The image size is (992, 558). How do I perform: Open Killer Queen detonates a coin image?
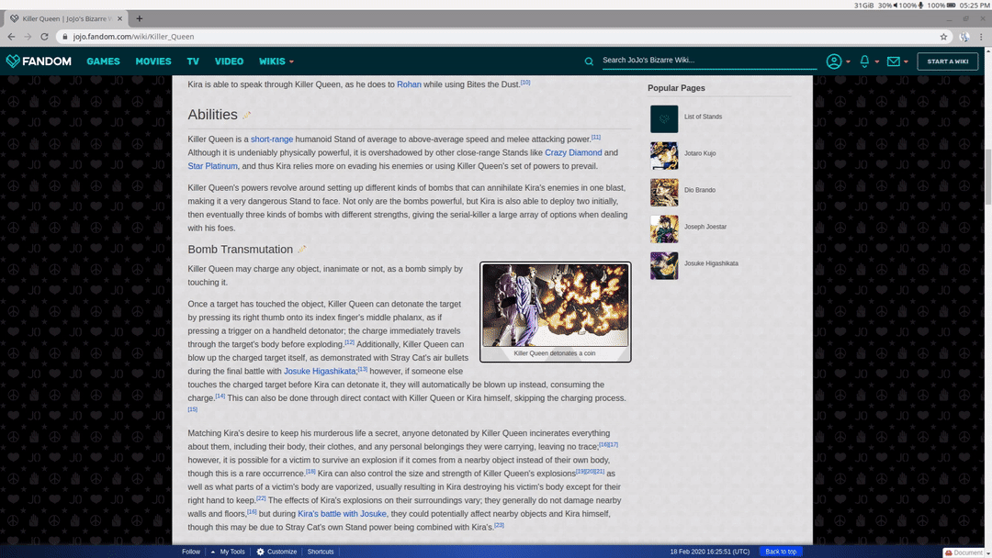tap(556, 306)
